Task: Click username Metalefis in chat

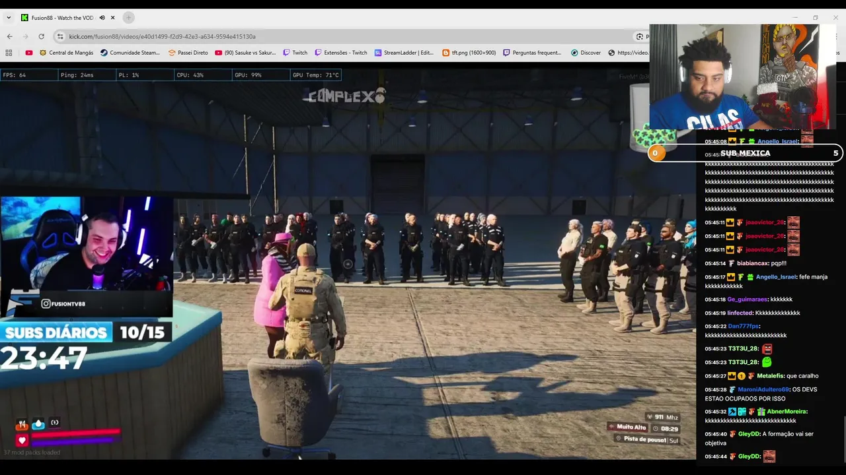Action: (771, 376)
